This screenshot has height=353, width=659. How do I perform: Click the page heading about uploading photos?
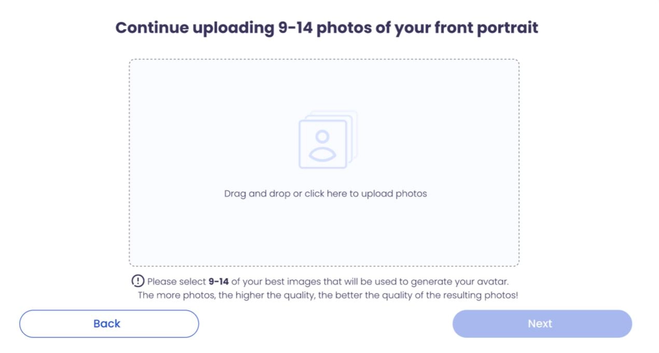coord(327,27)
